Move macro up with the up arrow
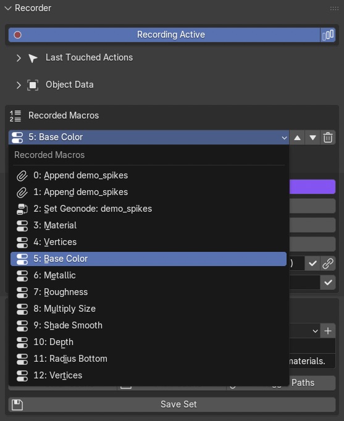Image resolution: width=344 pixels, height=421 pixels. tap(297, 138)
